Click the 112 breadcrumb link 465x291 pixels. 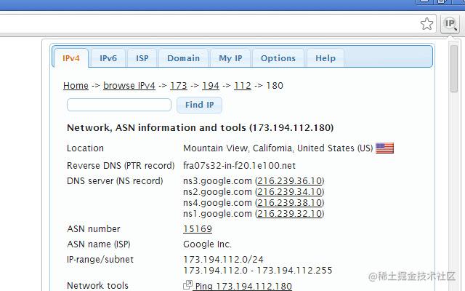[x=243, y=86]
